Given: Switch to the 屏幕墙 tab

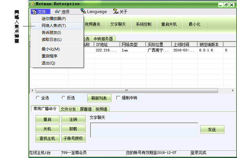Looking at the screenshot, I should pos(85,109).
